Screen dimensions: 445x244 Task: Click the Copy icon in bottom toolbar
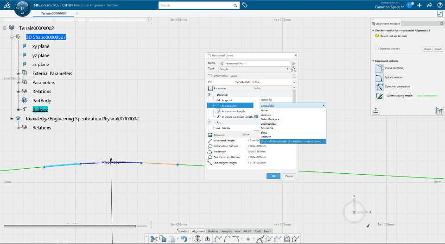tap(163, 239)
